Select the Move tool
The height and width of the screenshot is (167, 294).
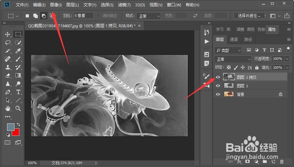click(8, 34)
